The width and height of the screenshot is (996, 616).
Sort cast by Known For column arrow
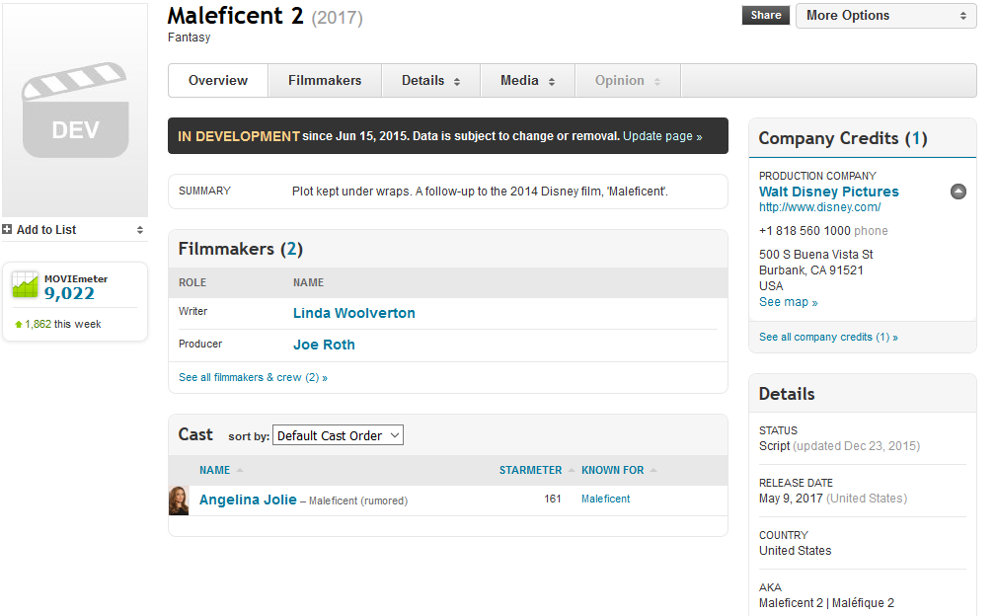tap(653, 471)
